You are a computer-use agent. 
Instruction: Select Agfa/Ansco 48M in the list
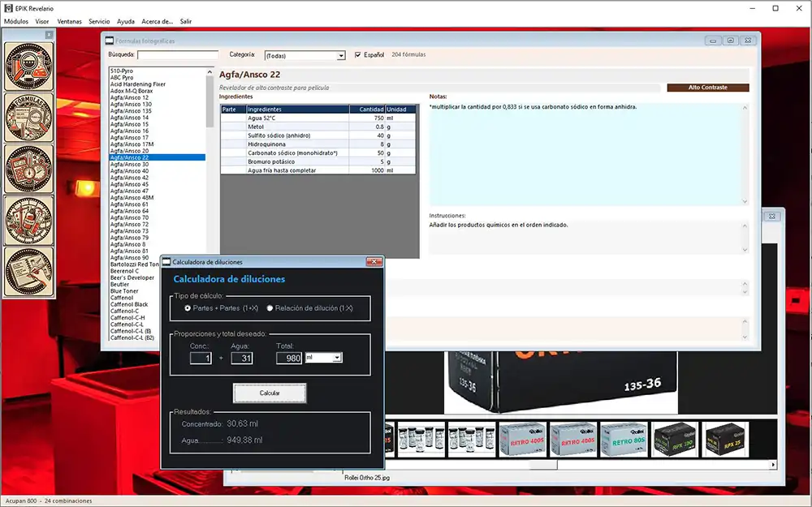click(x=132, y=198)
